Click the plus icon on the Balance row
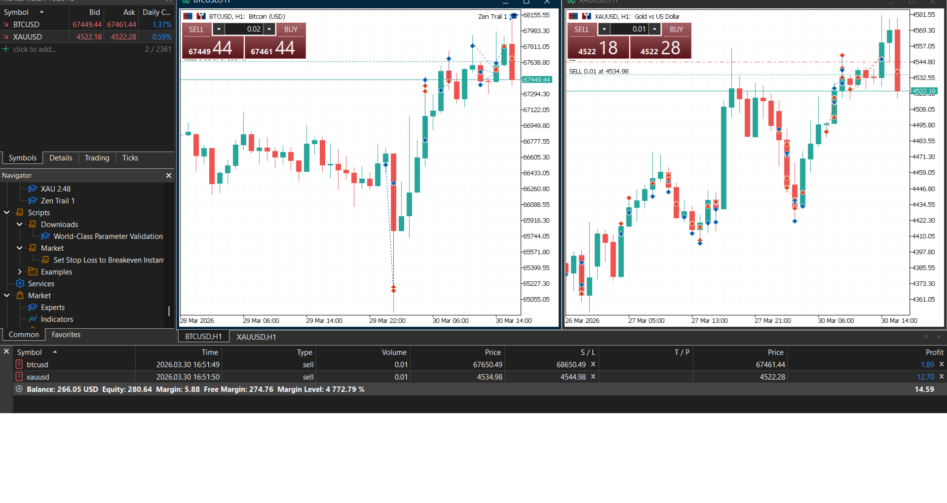Screen dimensions: 947x503 [x=19, y=389]
